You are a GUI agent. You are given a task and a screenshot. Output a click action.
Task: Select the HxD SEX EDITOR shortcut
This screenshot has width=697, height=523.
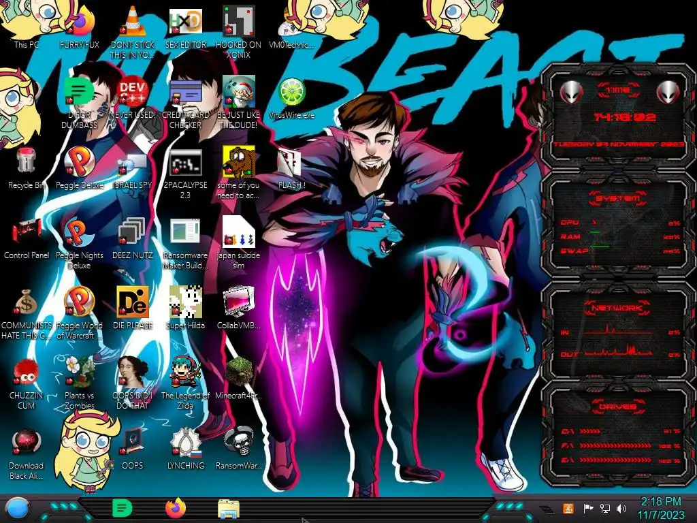click(x=185, y=27)
